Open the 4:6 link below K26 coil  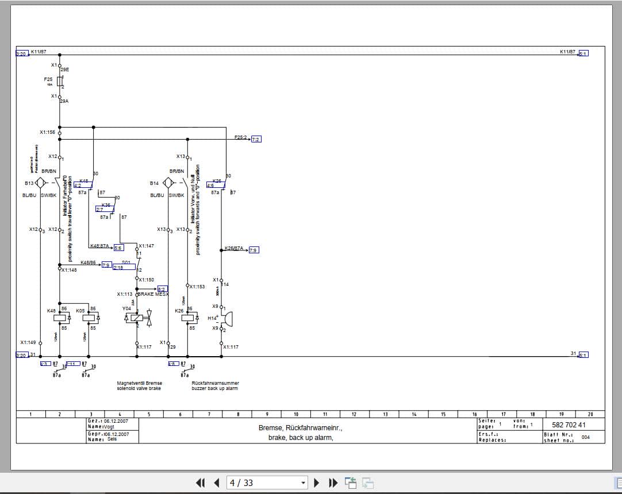[174, 364]
